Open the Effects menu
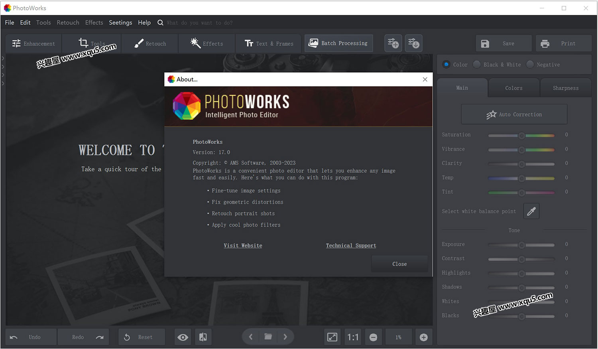Screen dimensions: 598x349 point(94,22)
